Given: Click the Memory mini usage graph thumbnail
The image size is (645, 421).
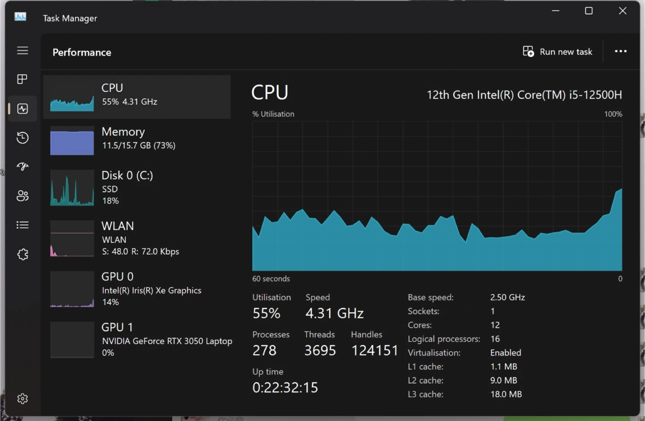Looking at the screenshot, I should 72,140.
